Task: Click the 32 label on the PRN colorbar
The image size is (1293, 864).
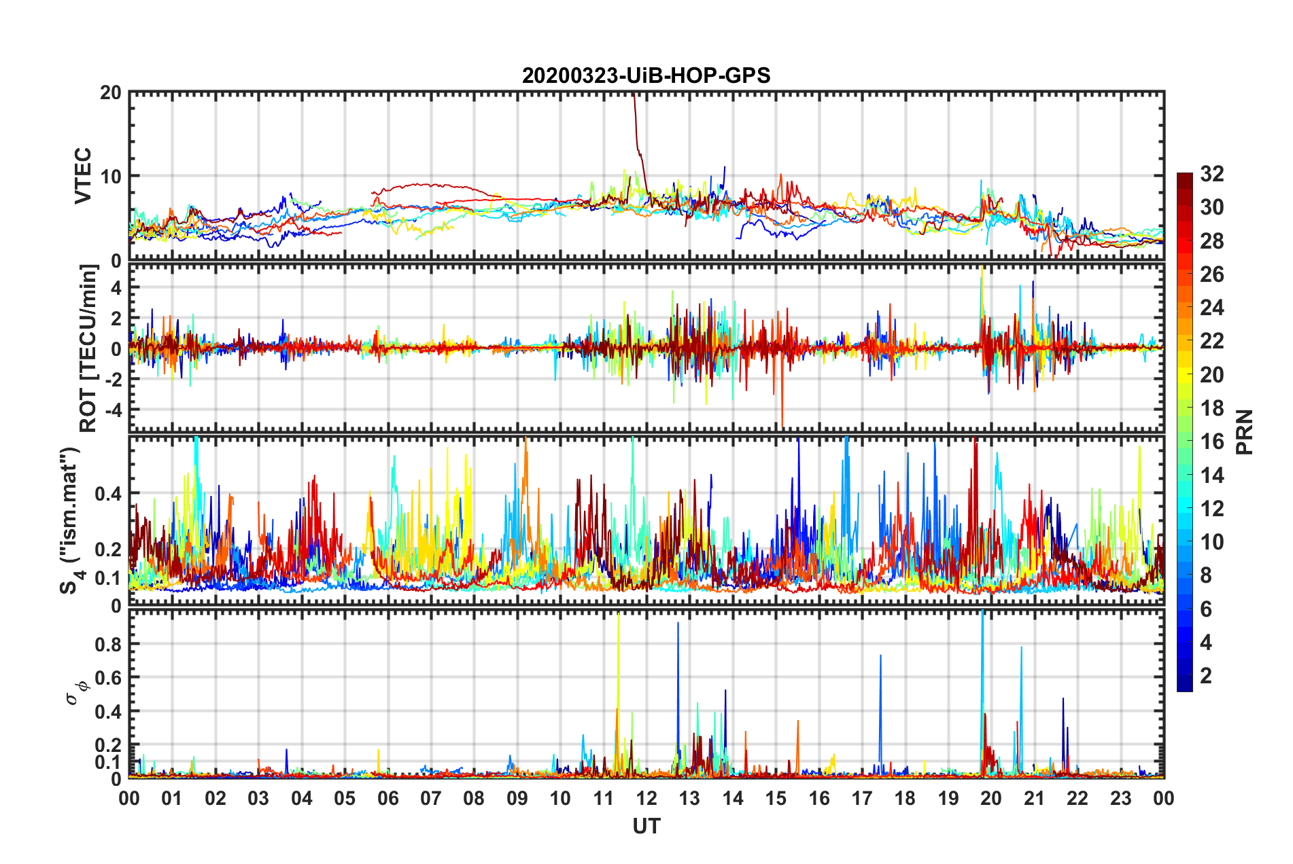Action: click(1211, 174)
